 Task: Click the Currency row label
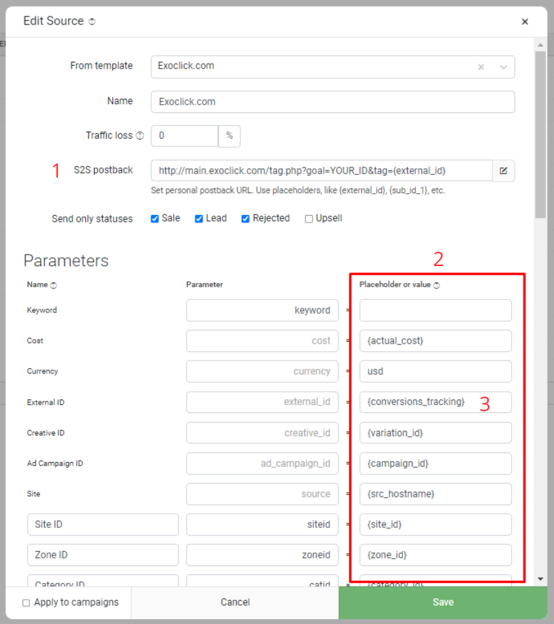[x=43, y=372]
